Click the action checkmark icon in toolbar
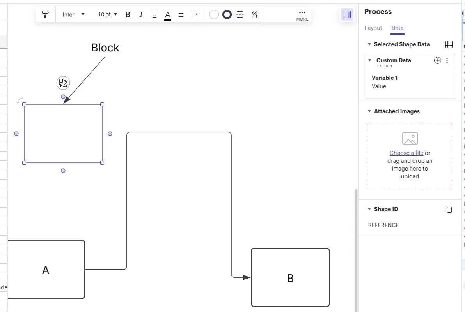465x312 pixels. [253, 14]
